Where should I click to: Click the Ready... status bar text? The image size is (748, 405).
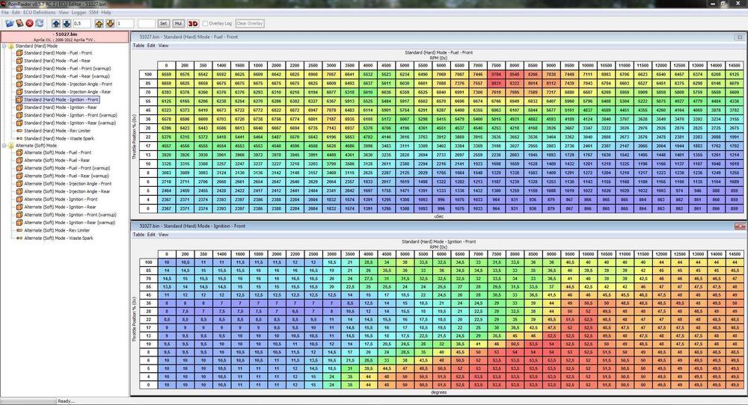pyautogui.click(x=67, y=401)
